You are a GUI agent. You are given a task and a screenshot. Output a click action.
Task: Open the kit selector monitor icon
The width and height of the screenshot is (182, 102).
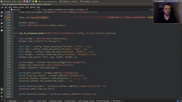click(x=2, y=89)
